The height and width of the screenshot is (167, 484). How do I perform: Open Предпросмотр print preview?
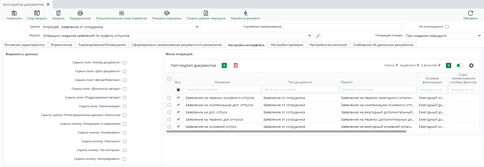click(80, 13)
